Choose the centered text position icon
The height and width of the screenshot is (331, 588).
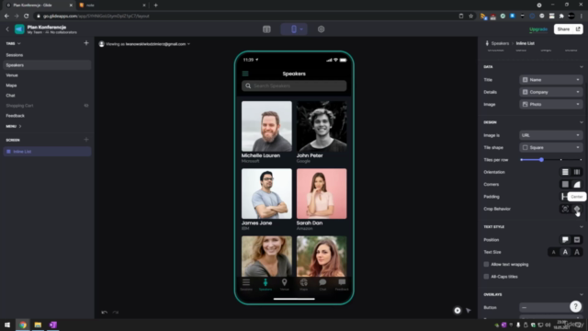(577, 240)
